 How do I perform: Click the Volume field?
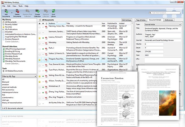[154, 44]
